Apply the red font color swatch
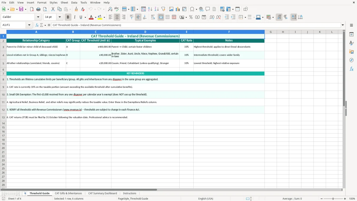The height and width of the screenshot is (201, 357). (91, 17)
